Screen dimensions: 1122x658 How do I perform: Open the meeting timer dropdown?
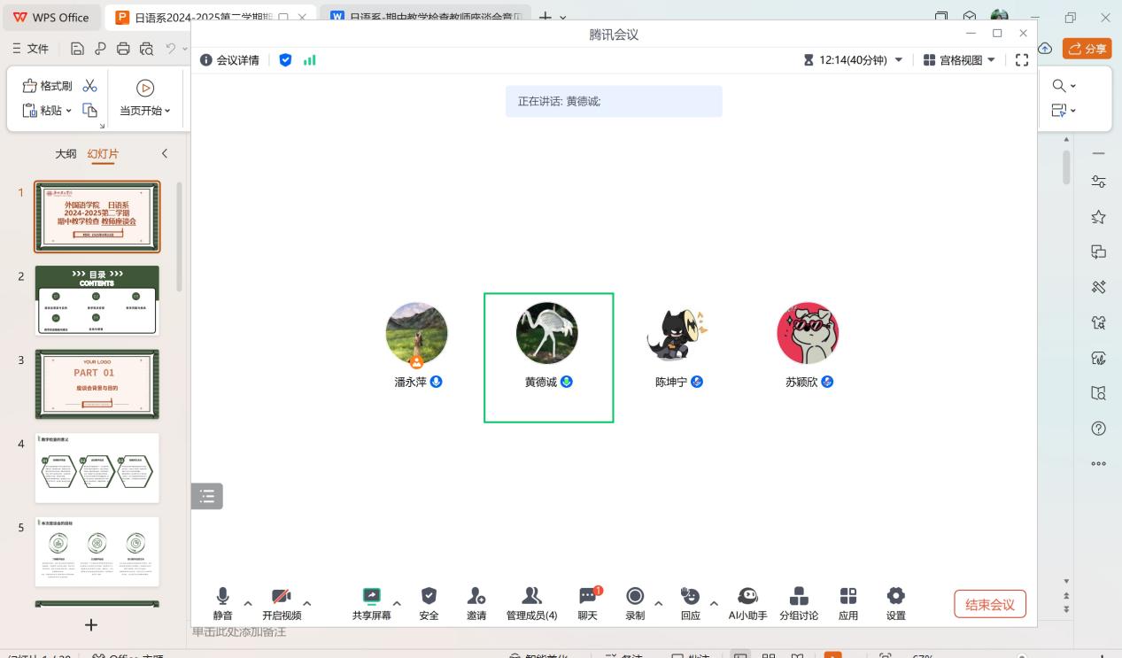898,60
